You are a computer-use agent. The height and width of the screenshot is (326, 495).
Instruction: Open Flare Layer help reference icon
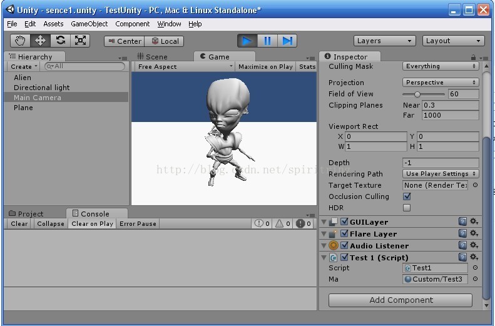(462, 233)
